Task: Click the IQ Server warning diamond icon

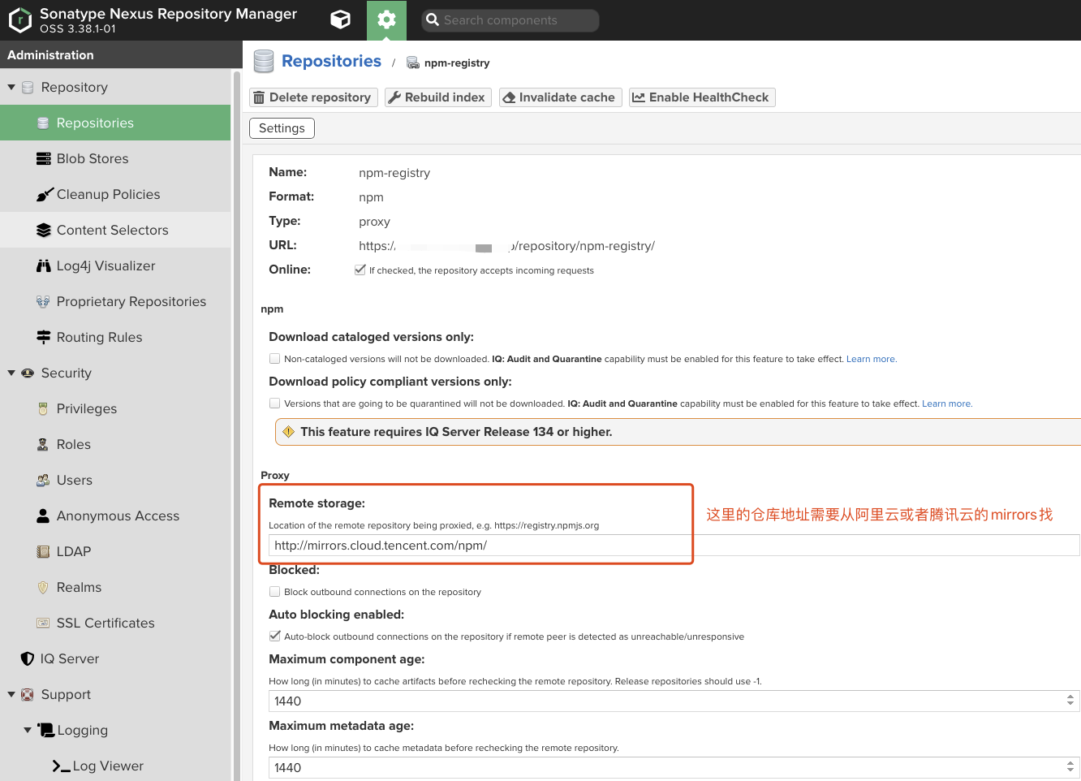Action: tap(288, 432)
